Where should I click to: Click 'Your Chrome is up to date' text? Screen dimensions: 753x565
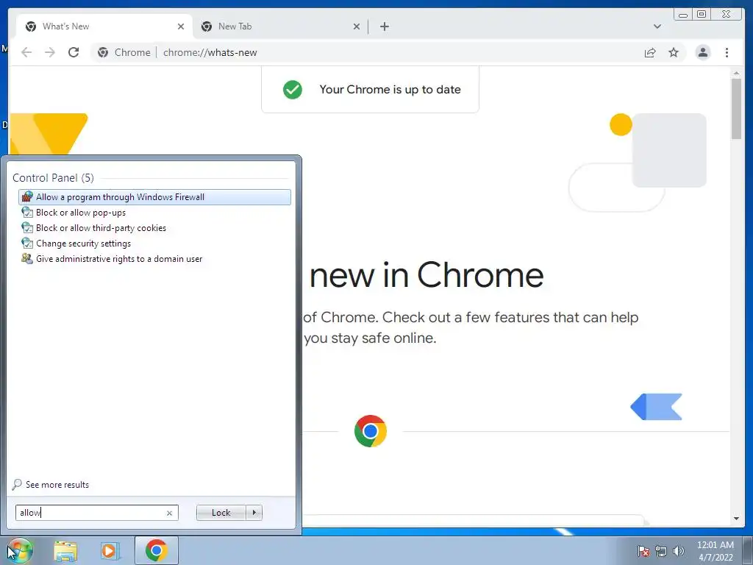pos(390,89)
